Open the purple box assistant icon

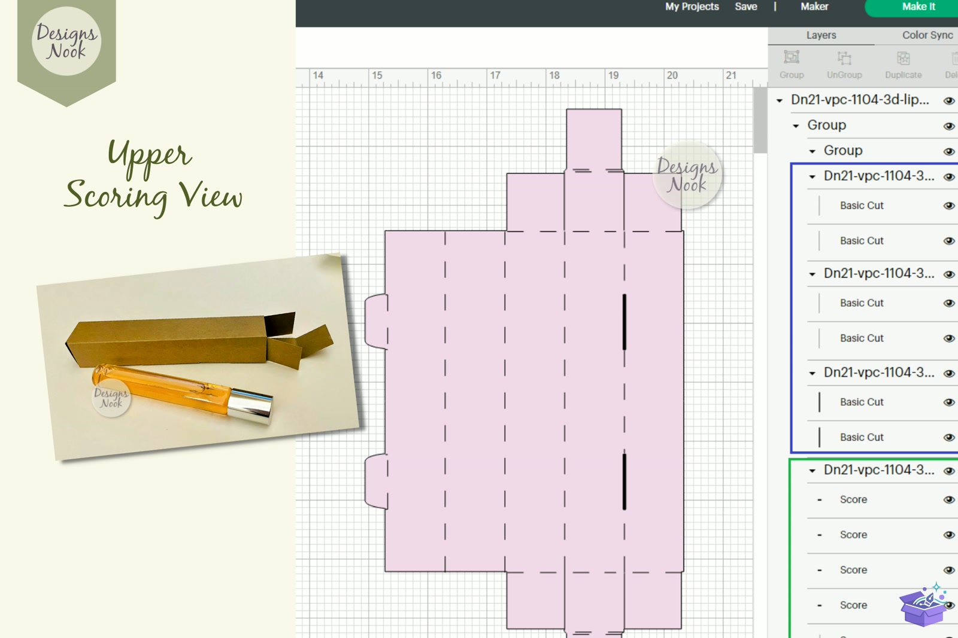[923, 606]
